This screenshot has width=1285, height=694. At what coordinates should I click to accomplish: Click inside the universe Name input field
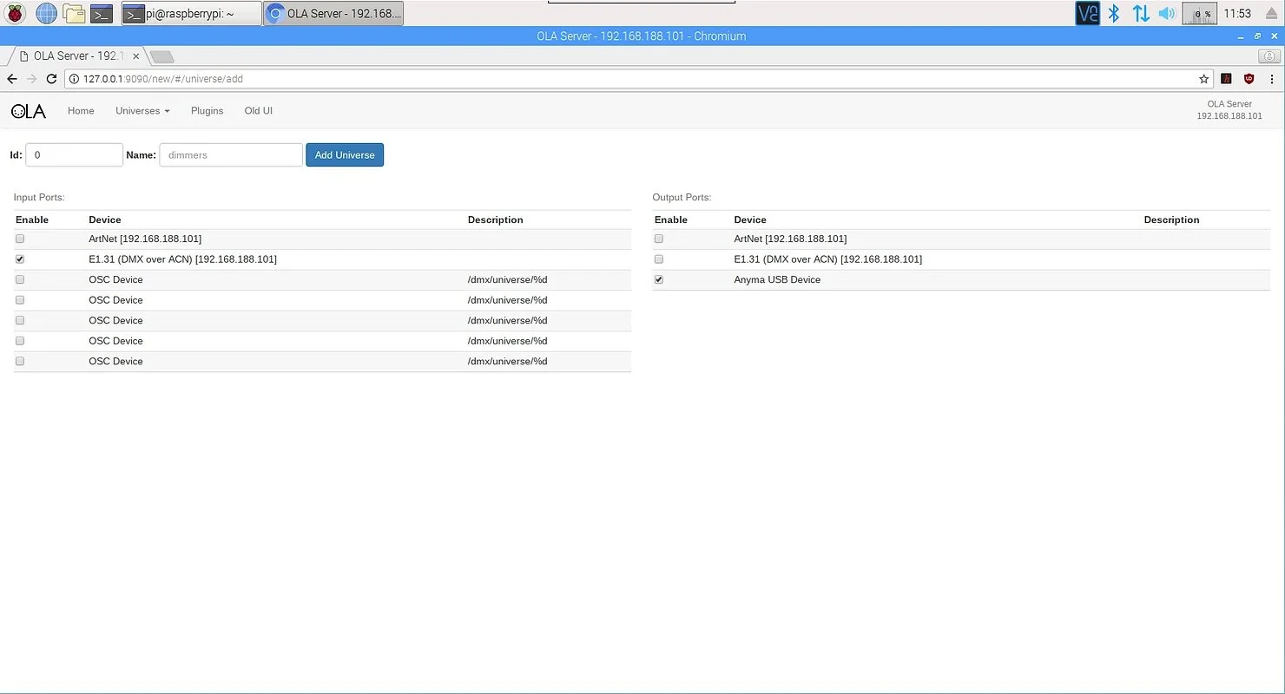pyautogui.click(x=230, y=154)
